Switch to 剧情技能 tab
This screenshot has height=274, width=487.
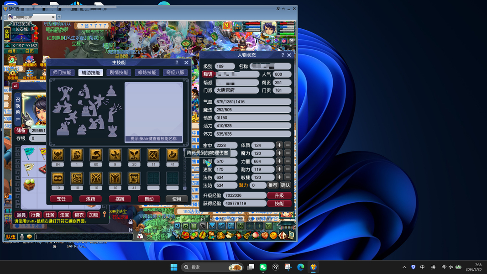click(119, 73)
